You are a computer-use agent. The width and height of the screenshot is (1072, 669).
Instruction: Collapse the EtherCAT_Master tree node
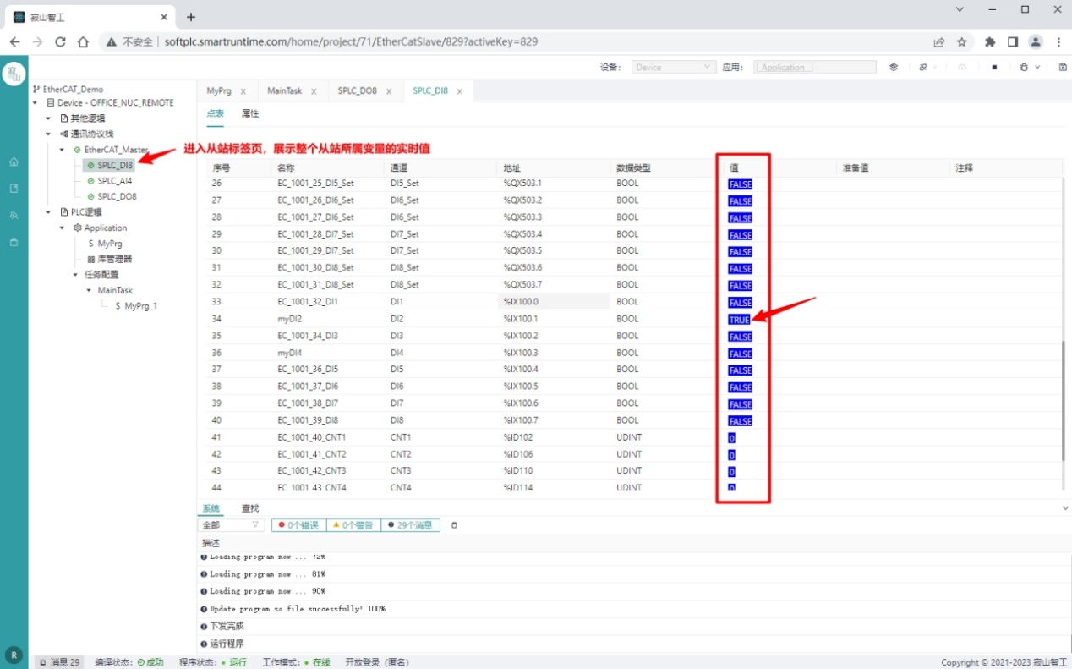tap(62, 150)
